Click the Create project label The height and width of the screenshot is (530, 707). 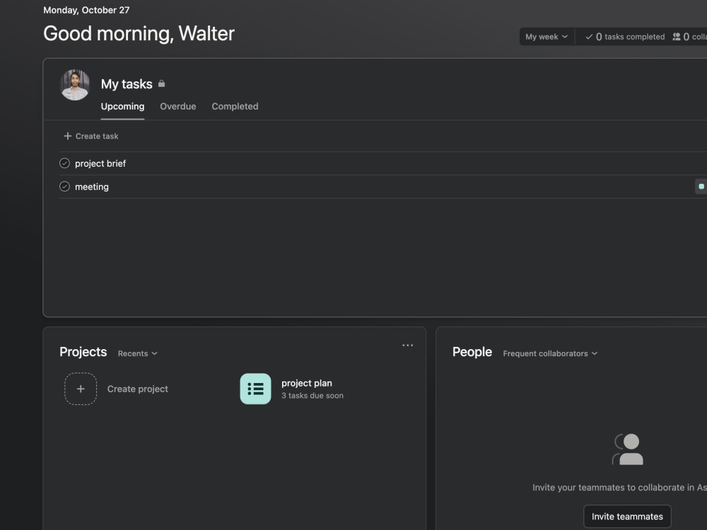[x=138, y=389]
